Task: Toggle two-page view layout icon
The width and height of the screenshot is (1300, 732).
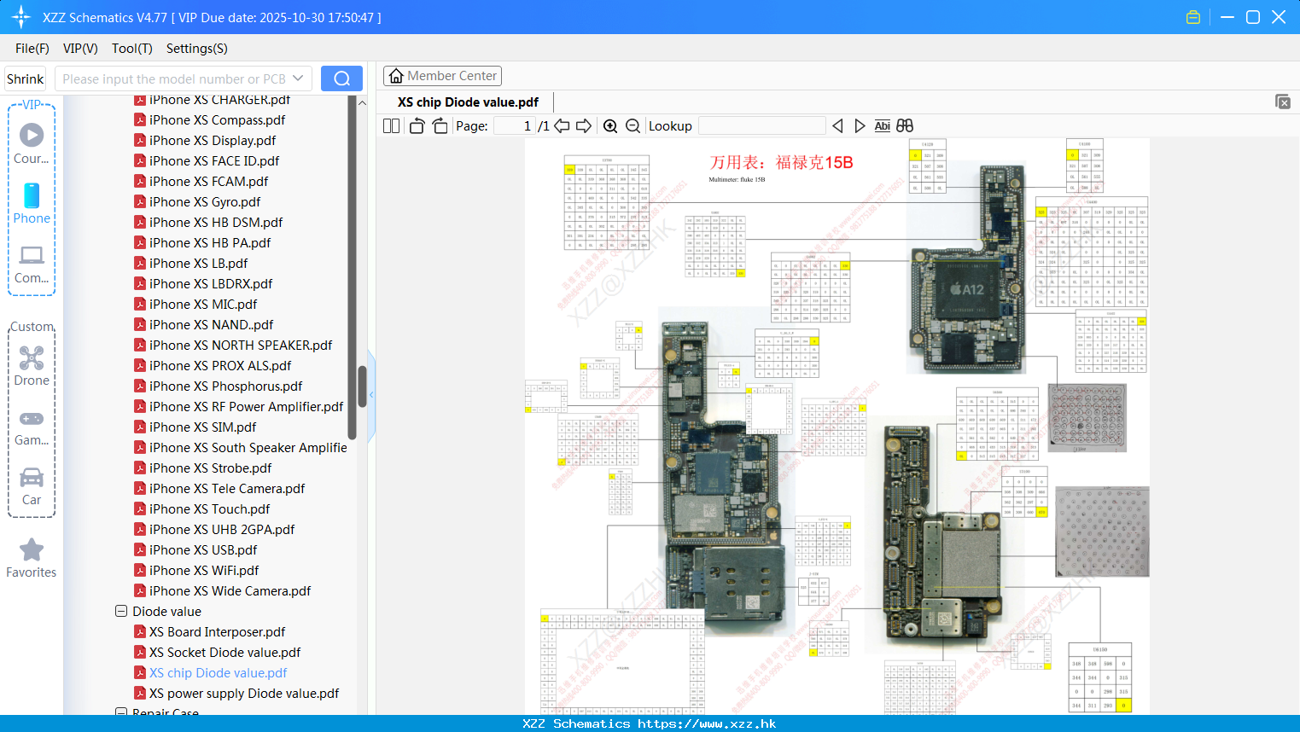Action: point(391,126)
